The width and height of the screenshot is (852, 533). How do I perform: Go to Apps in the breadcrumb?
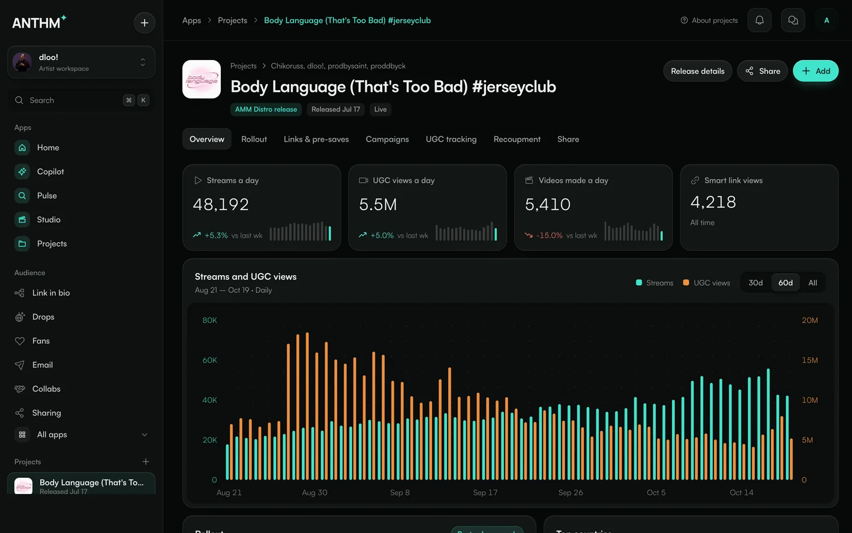point(192,20)
